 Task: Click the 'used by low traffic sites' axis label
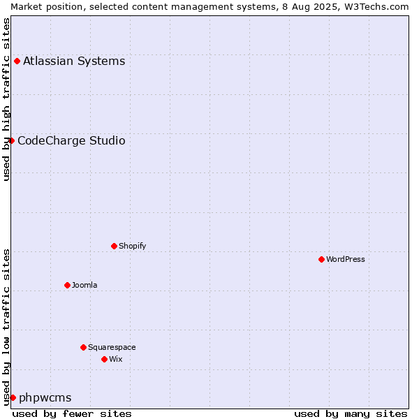[6, 328]
